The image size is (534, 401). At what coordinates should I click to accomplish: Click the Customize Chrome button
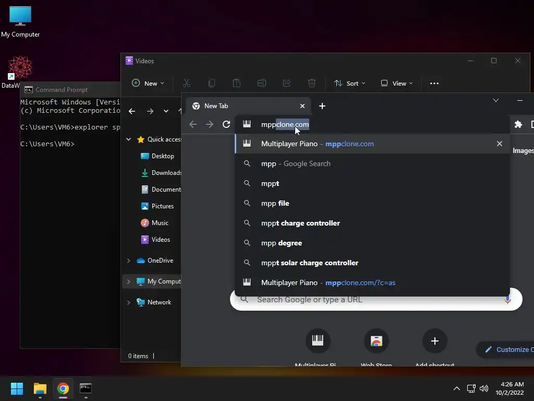pyautogui.click(x=505, y=349)
